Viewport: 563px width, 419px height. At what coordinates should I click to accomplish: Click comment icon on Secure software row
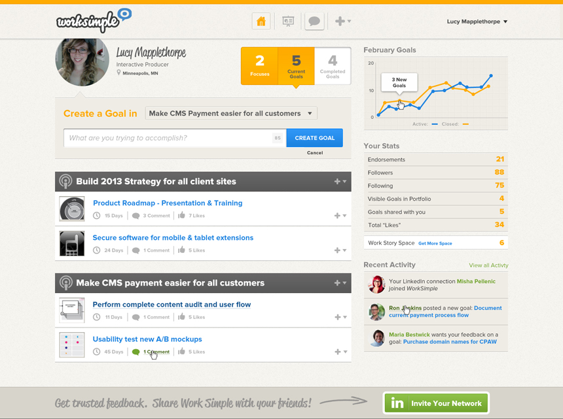pyautogui.click(x=136, y=250)
